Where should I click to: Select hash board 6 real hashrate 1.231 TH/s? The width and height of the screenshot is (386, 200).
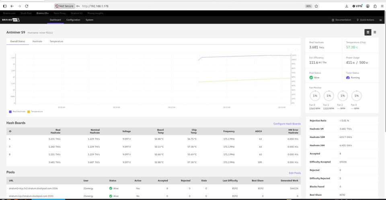pyautogui.click(x=54, y=139)
